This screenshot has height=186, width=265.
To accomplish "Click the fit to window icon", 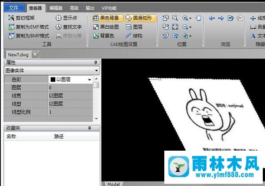I will coord(175,27).
